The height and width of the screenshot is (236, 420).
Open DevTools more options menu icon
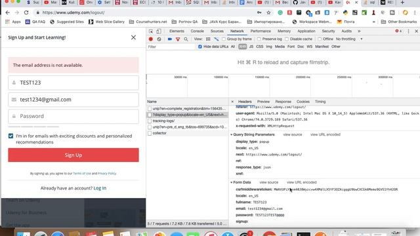(408, 31)
